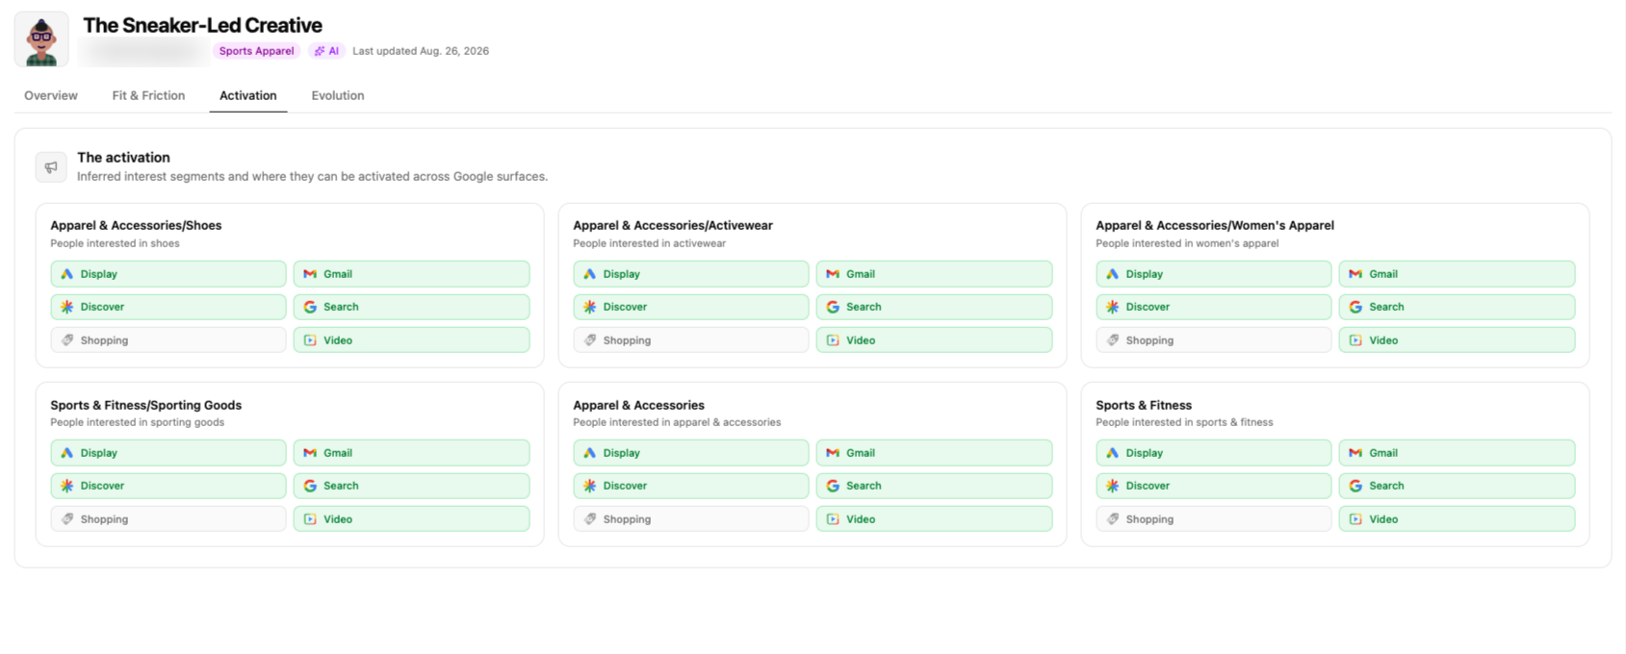Click 'The activation' section heading
The width and height of the screenshot is (1626, 654).
(x=123, y=157)
